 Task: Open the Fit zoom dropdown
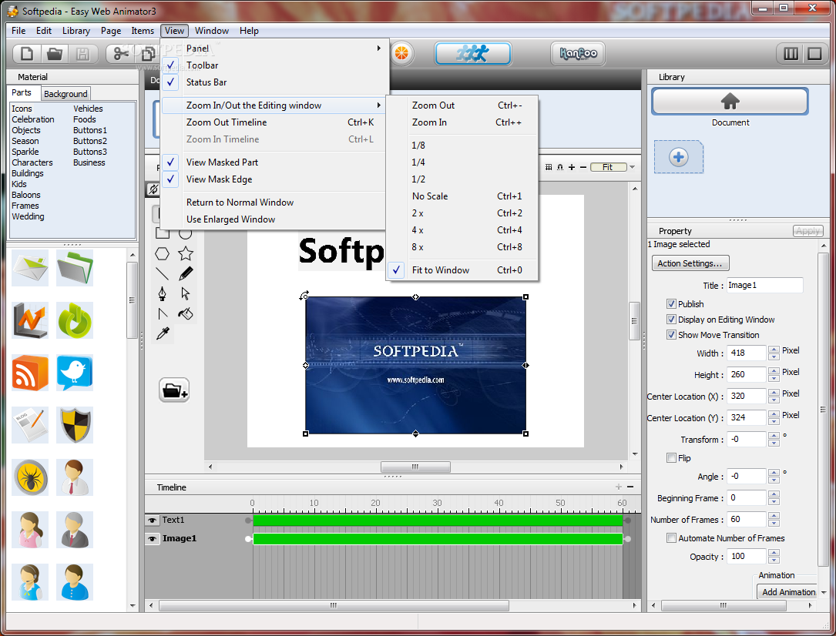[633, 167]
